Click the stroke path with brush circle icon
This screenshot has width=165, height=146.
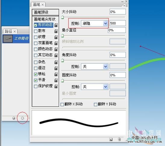point(22,118)
